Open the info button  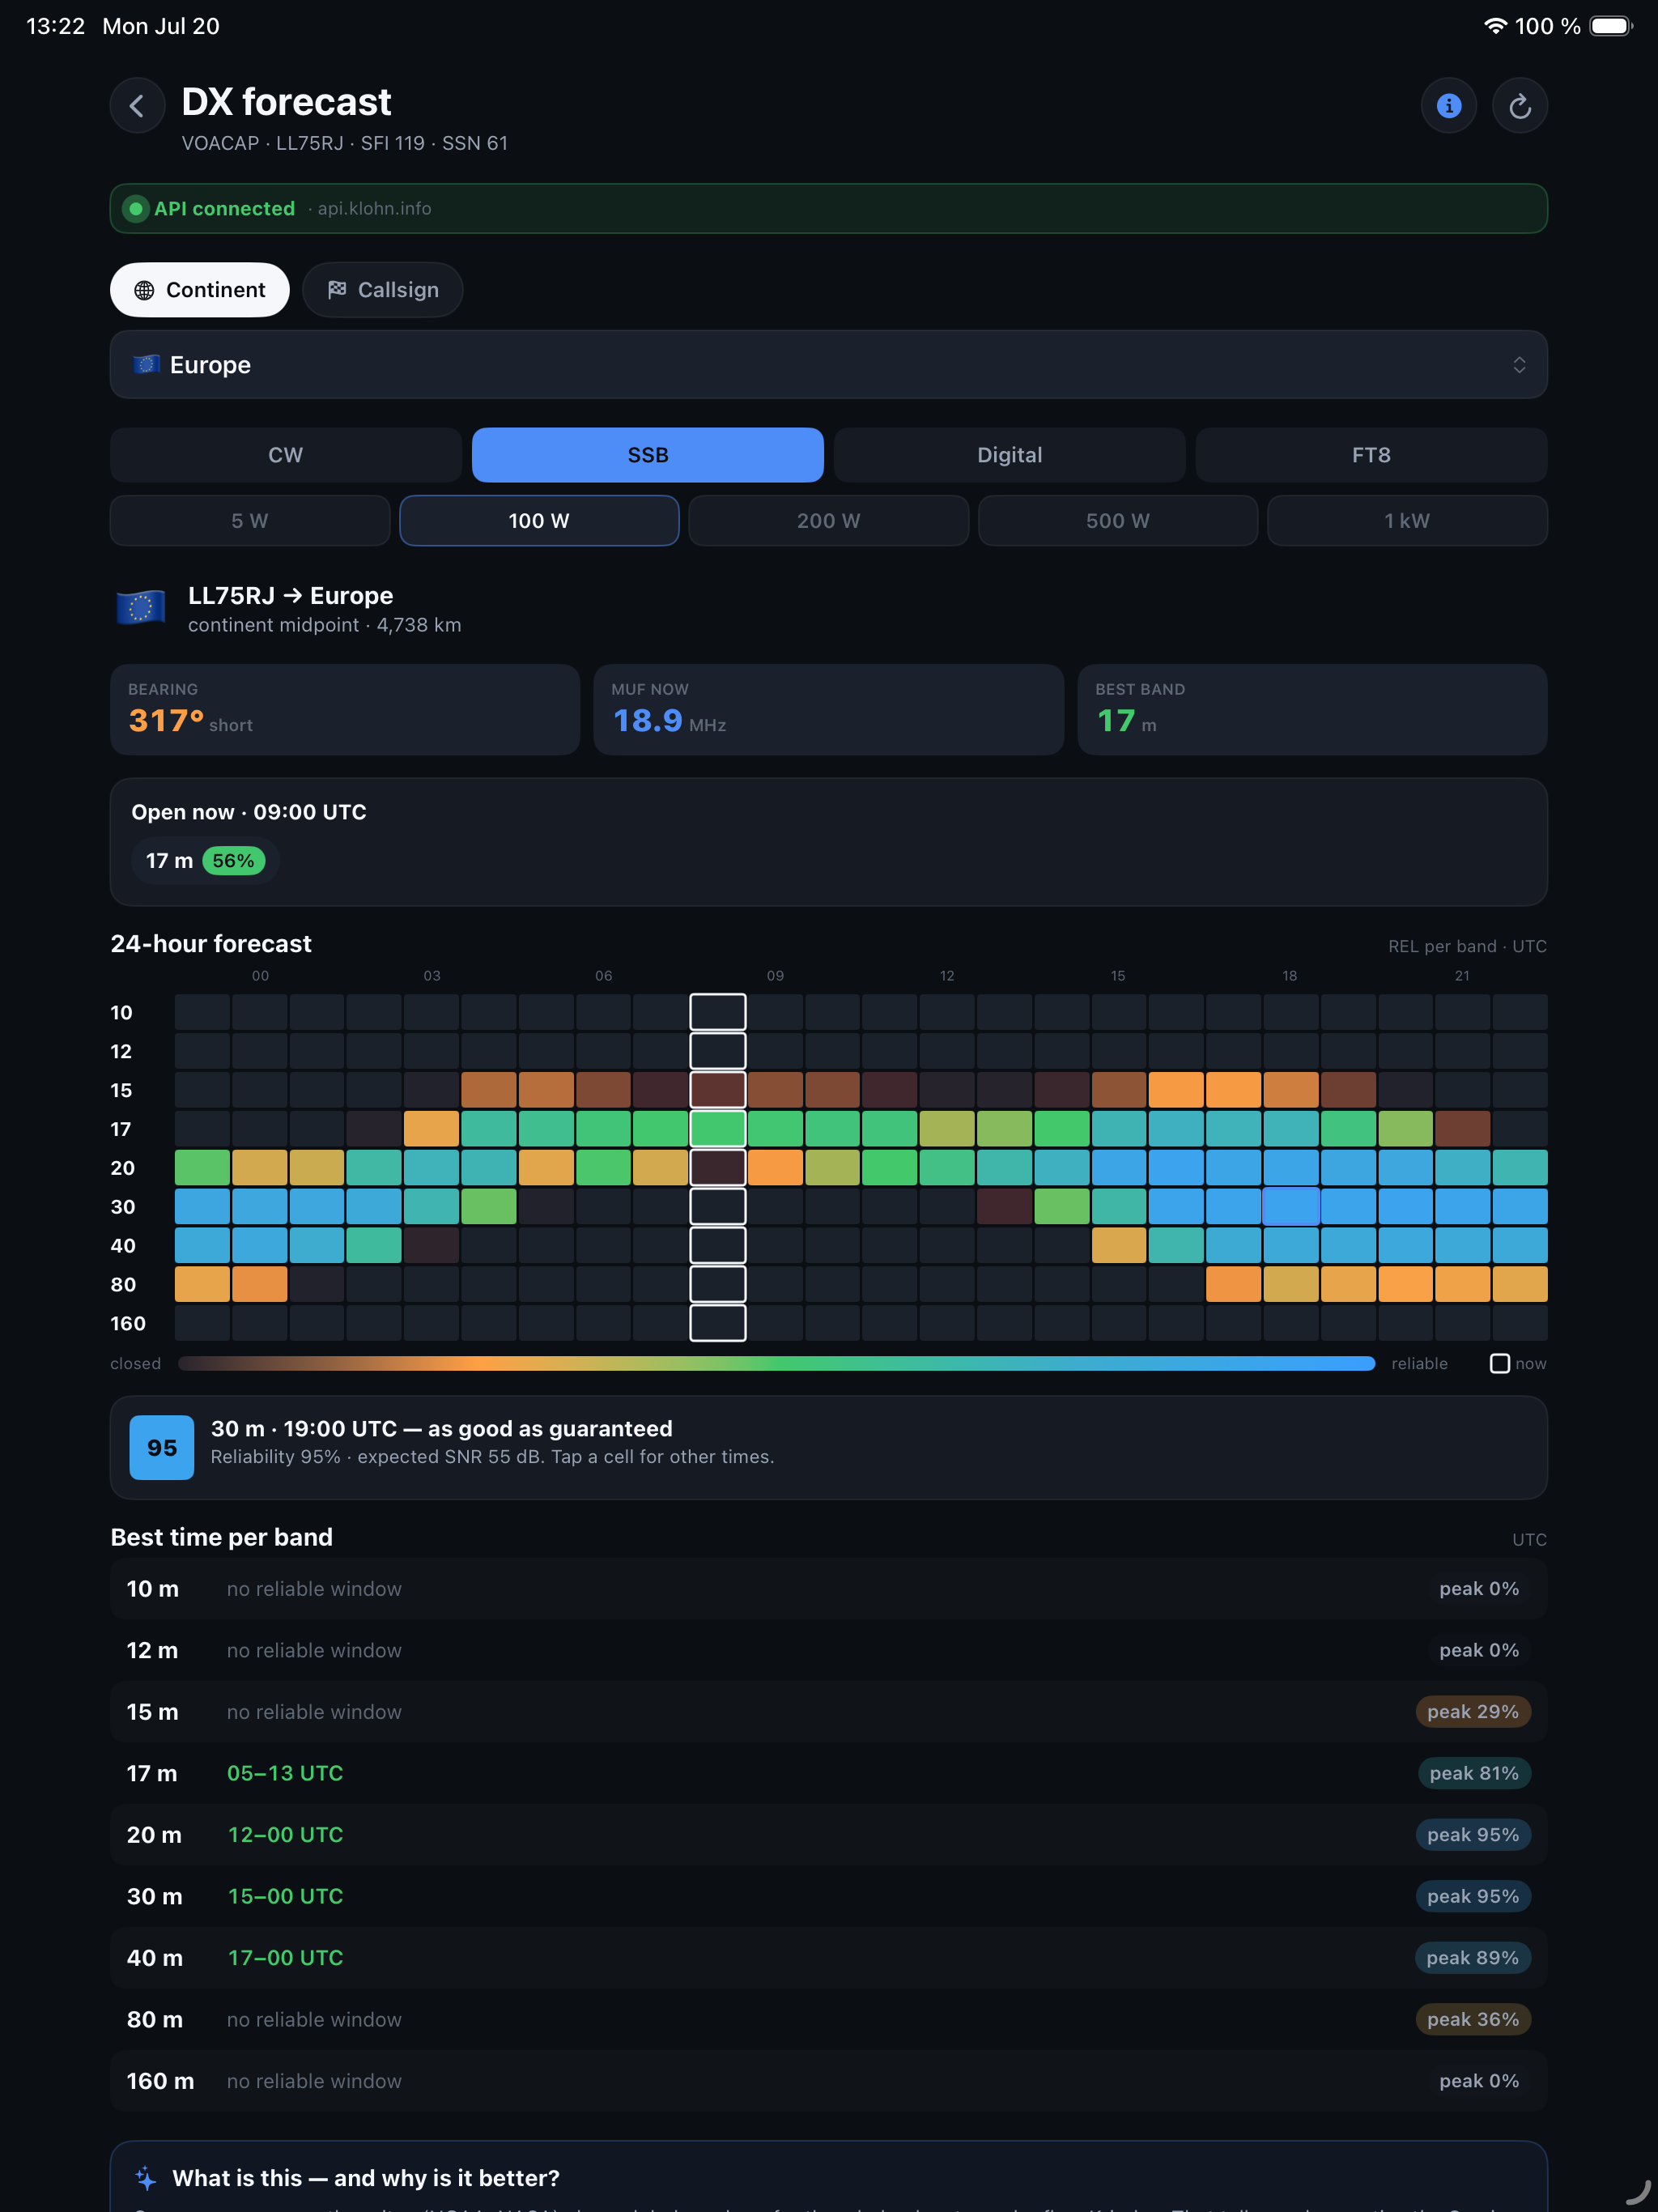point(1449,106)
